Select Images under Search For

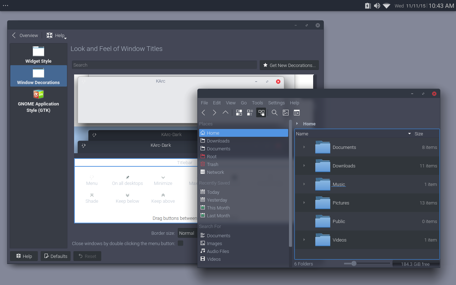(x=244, y=243)
